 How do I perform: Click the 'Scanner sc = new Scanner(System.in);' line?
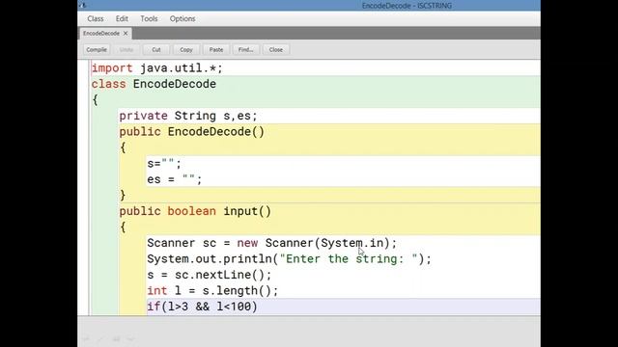point(272,243)
